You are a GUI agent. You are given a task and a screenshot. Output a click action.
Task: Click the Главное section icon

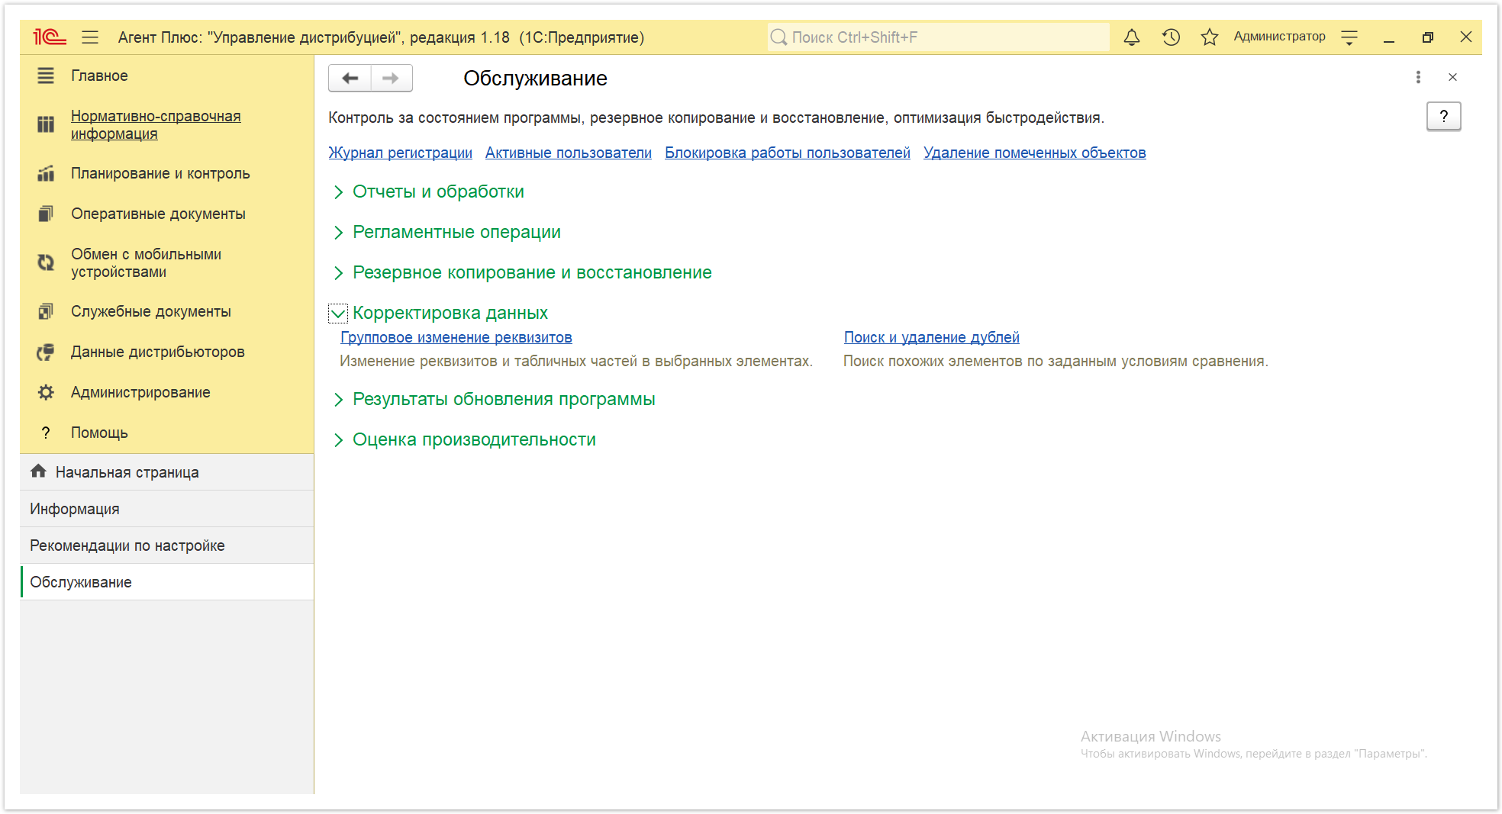coord(46,76)
